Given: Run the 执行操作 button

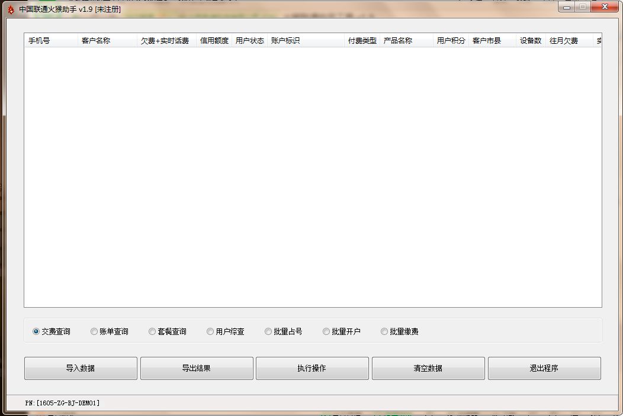Looking at the screenshot, I should (x=312, y=369).
